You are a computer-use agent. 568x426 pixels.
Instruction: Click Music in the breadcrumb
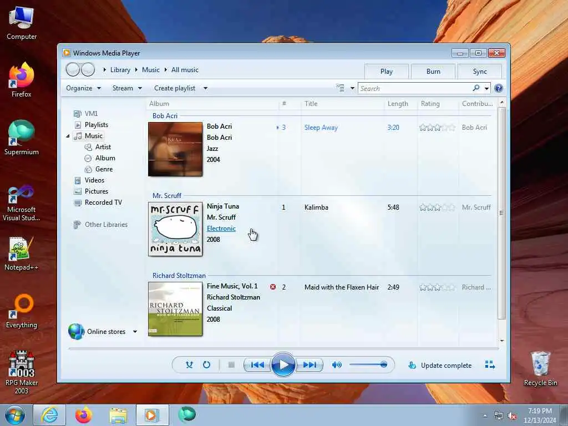point(151,70)
